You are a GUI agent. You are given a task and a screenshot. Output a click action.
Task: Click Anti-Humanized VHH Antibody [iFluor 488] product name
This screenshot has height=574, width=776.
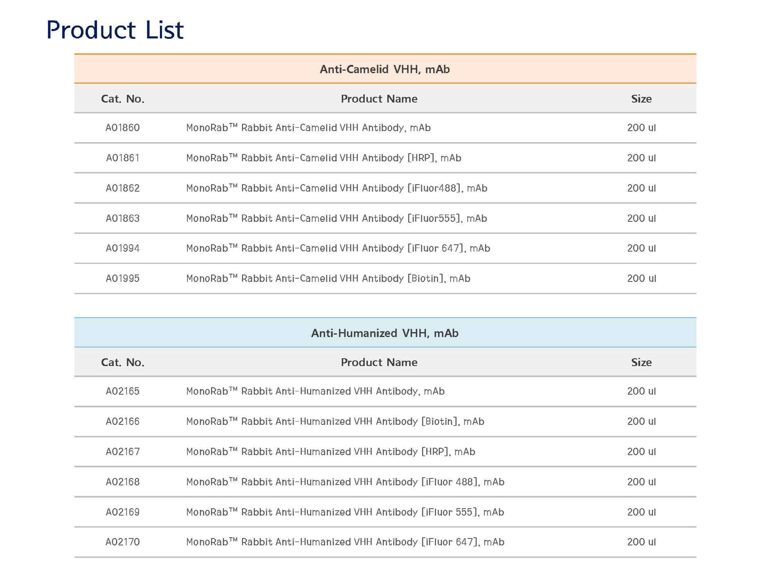[x=345, y=482]
